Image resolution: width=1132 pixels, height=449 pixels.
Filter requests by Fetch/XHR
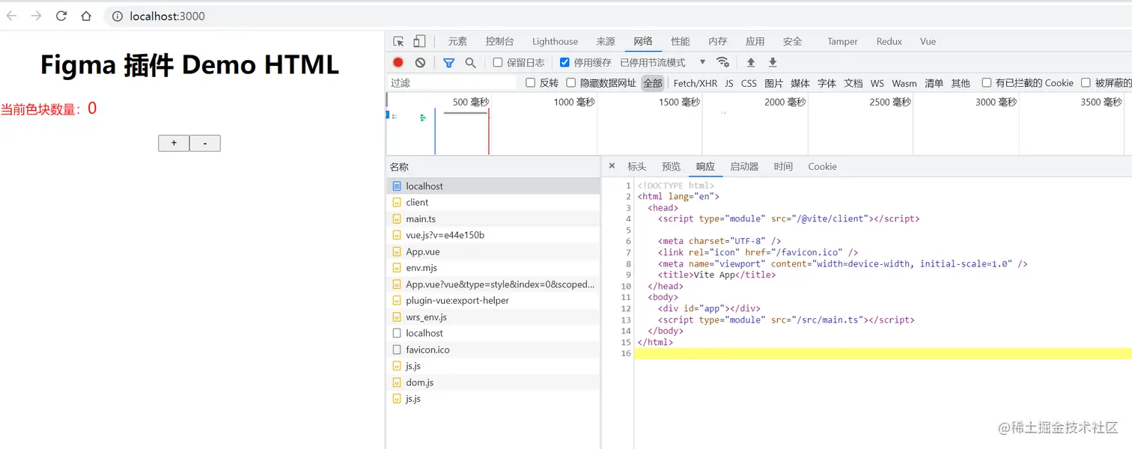(x=696, y=83)
